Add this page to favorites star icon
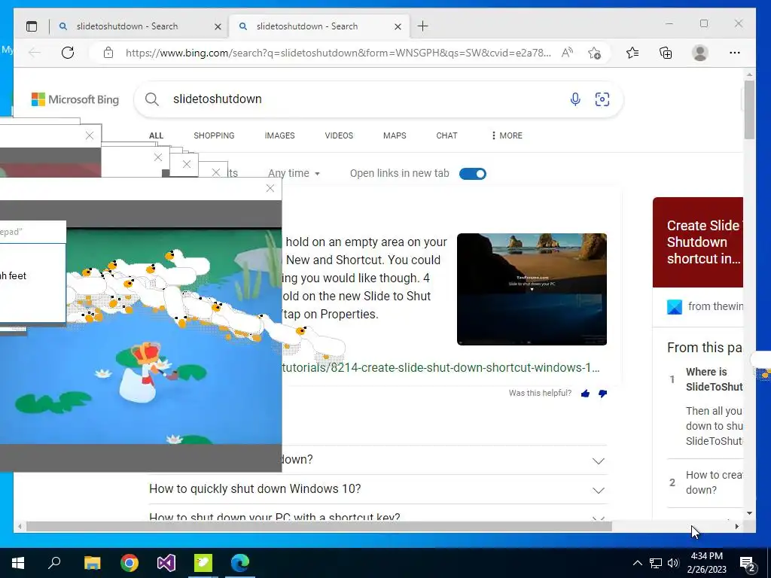The width and height of the screenshot is (771, 578). click(x=595, y=53)
